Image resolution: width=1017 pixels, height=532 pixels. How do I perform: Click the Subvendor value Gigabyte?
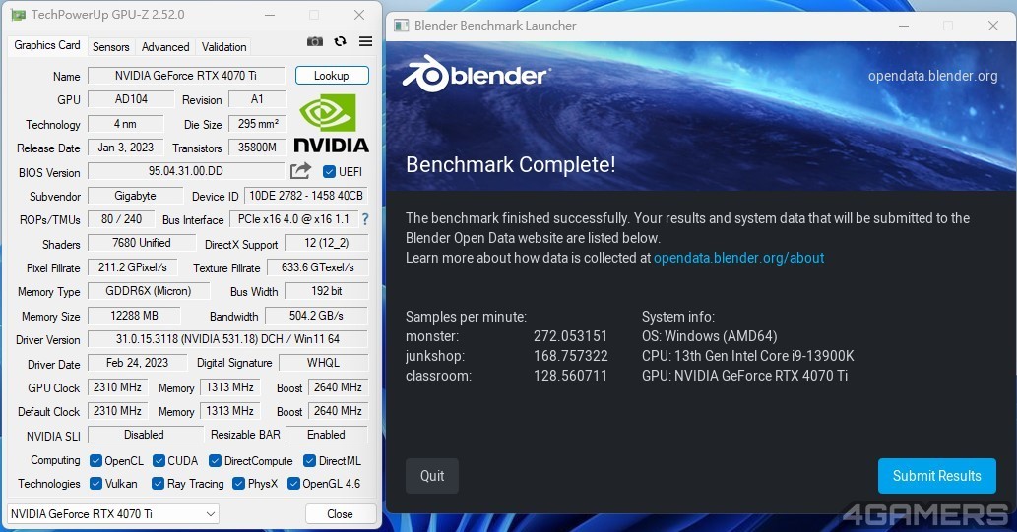135,196
